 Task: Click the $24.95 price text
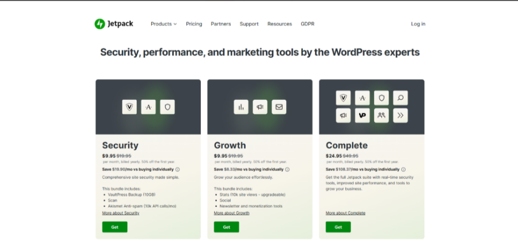coord(334,156)
